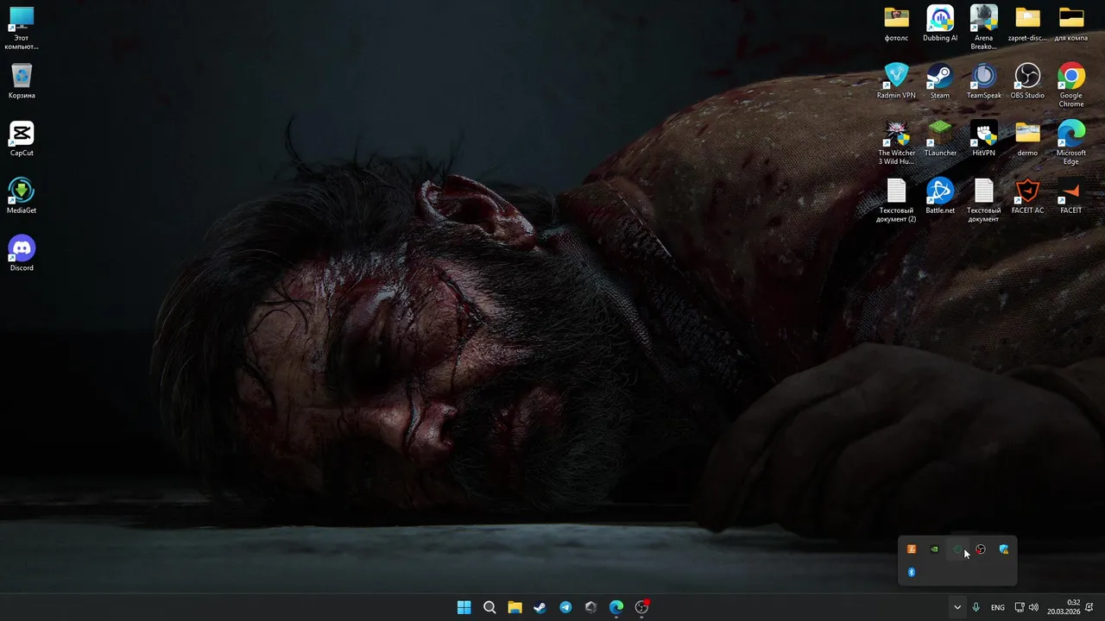Select the FACEIT AC shortcut

point(1027,196)
